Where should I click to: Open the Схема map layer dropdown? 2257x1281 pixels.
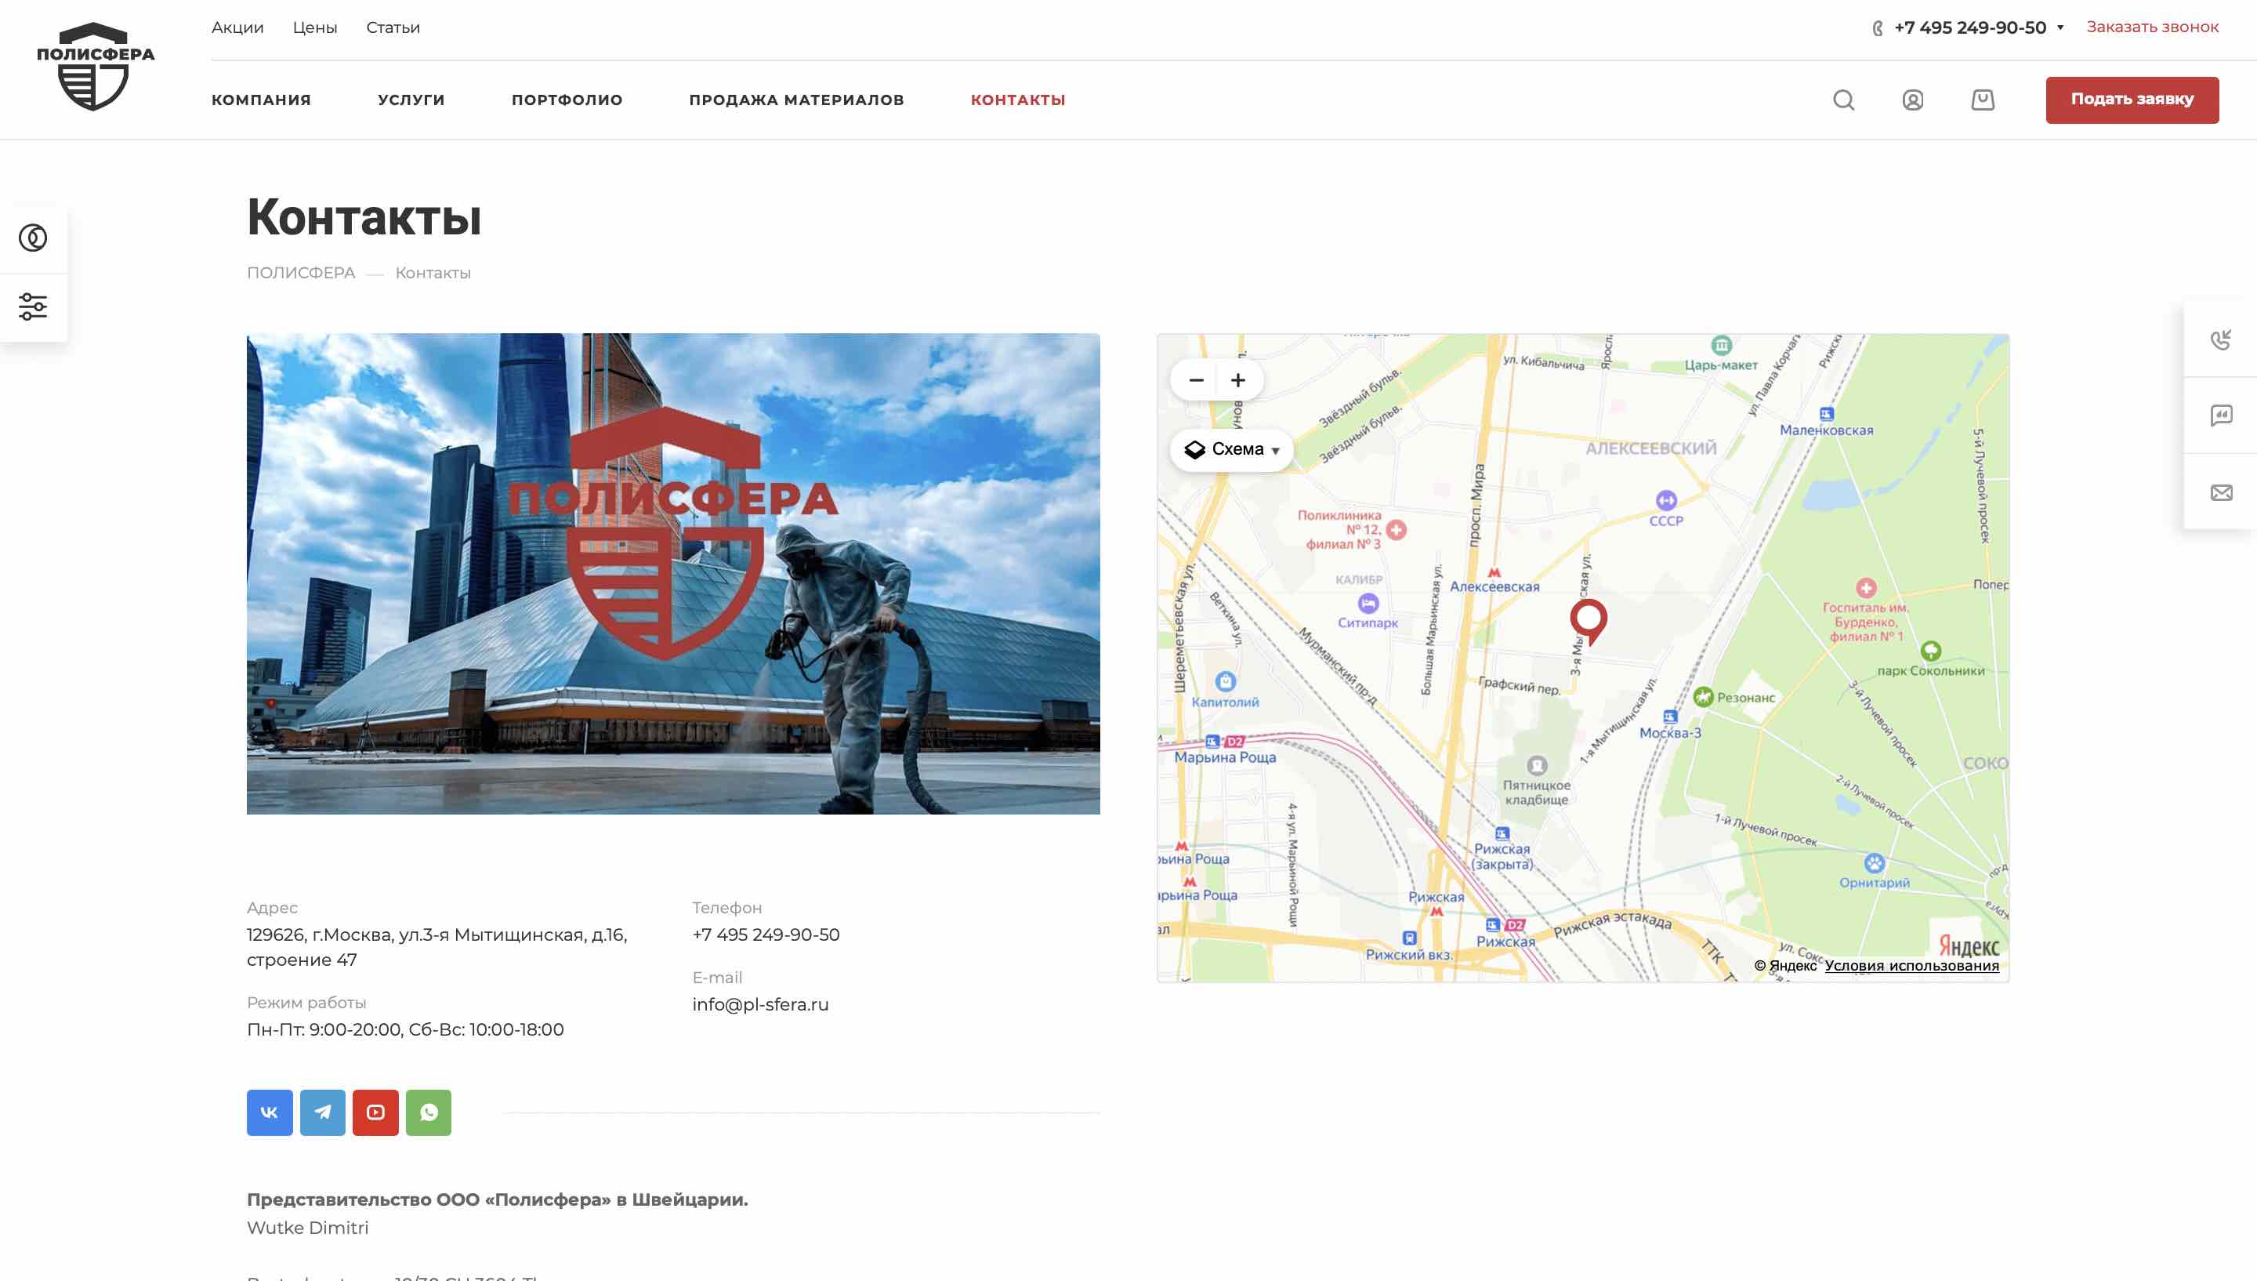[1231, 449]
